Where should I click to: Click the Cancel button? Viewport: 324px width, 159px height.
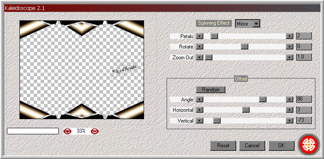click(x=252, y=146)
